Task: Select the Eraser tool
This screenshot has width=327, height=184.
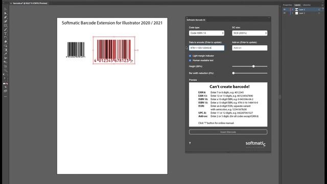Action: [x=6, y=42]
